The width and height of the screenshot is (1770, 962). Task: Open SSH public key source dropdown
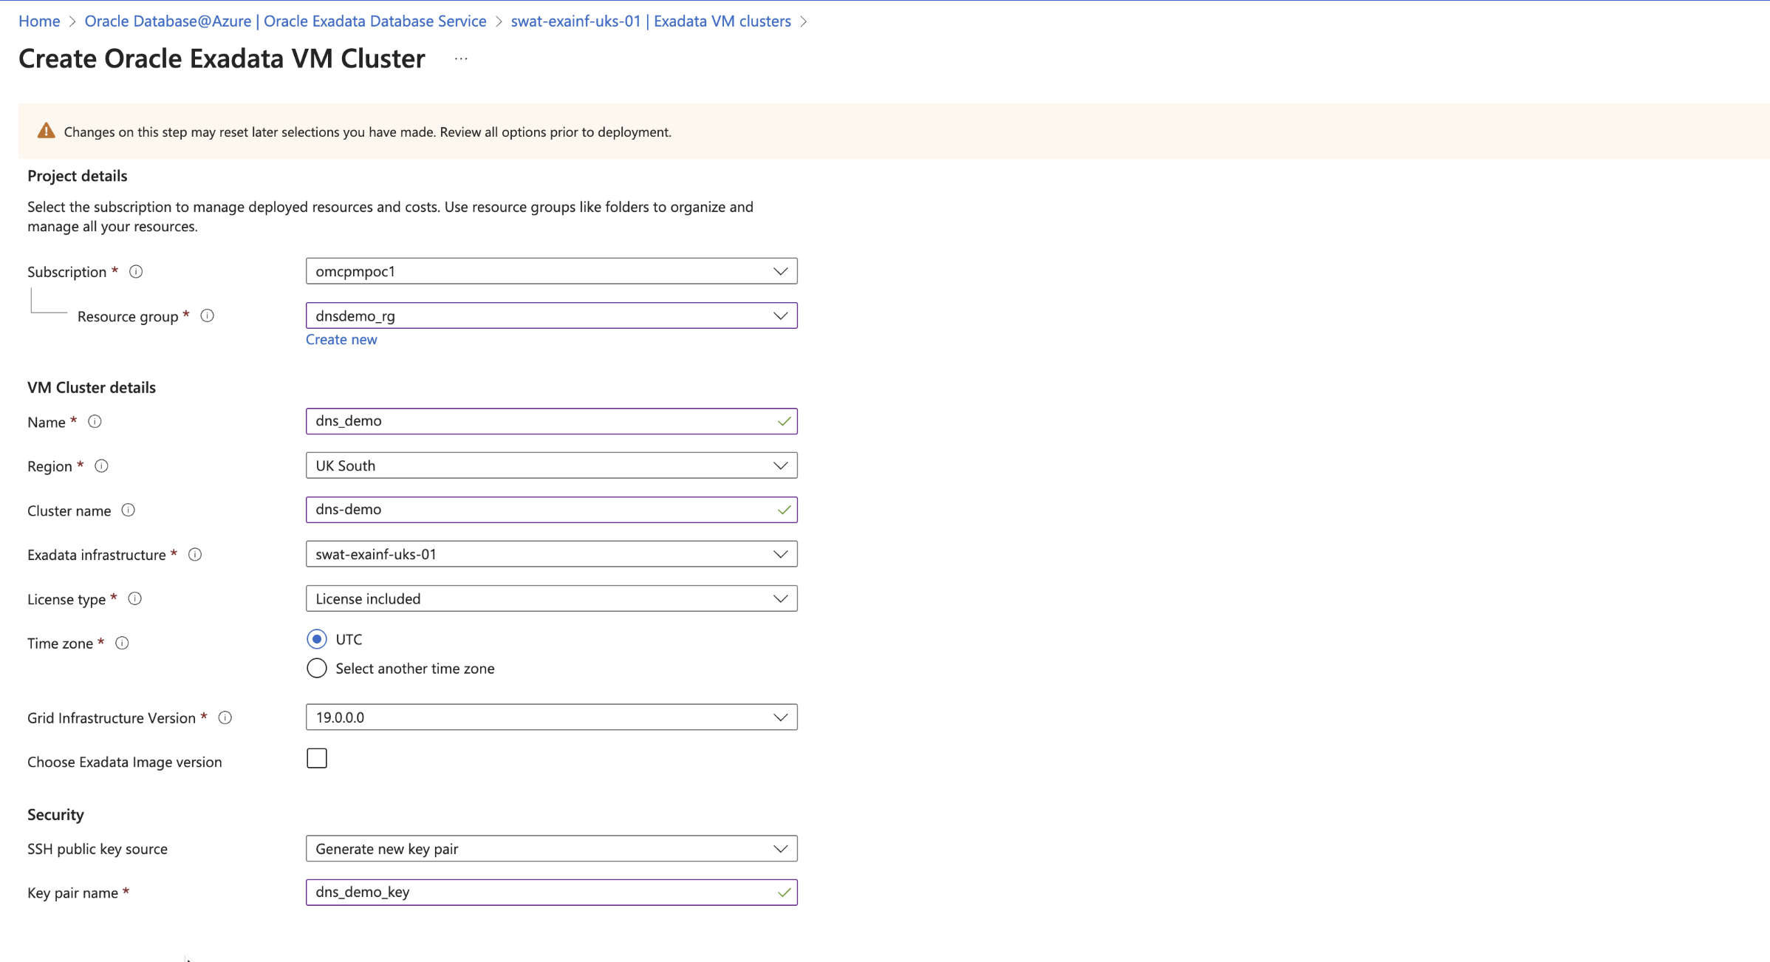[551, 848]
